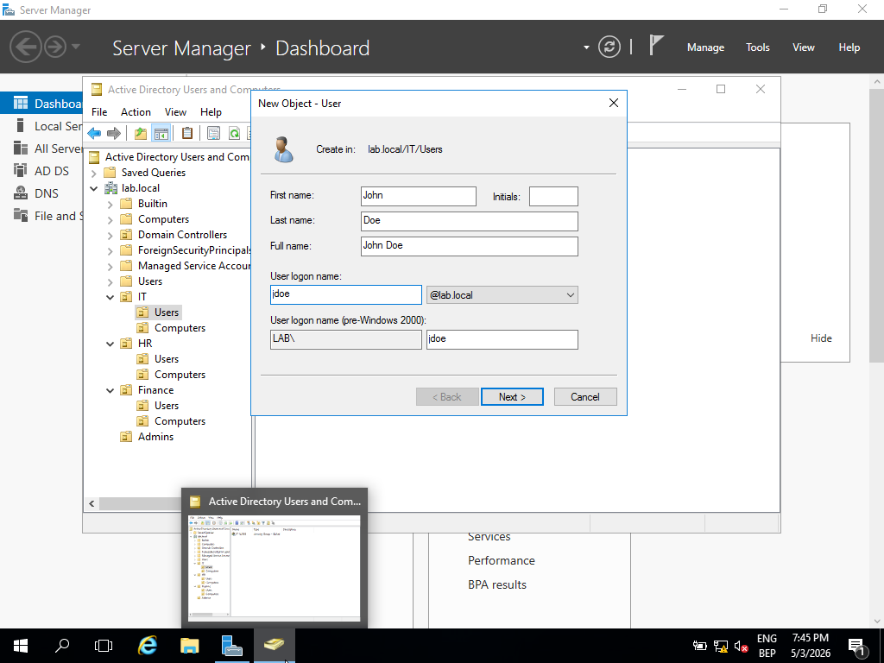
Task: Open Task View on the taskbar
Action: coord(104,646)
